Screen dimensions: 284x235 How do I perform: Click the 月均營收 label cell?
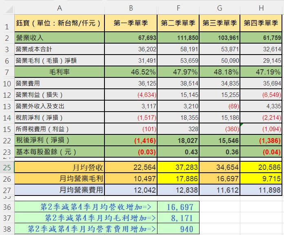click(60, 167)
